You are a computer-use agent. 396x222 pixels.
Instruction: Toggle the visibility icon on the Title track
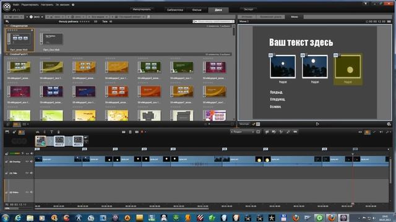coord(27,173)
